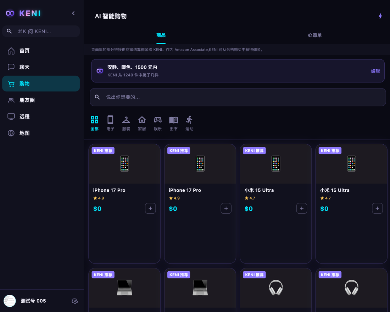Go to 首页 home page
Screen dimensions: 390x312
[x=41, y=51]
